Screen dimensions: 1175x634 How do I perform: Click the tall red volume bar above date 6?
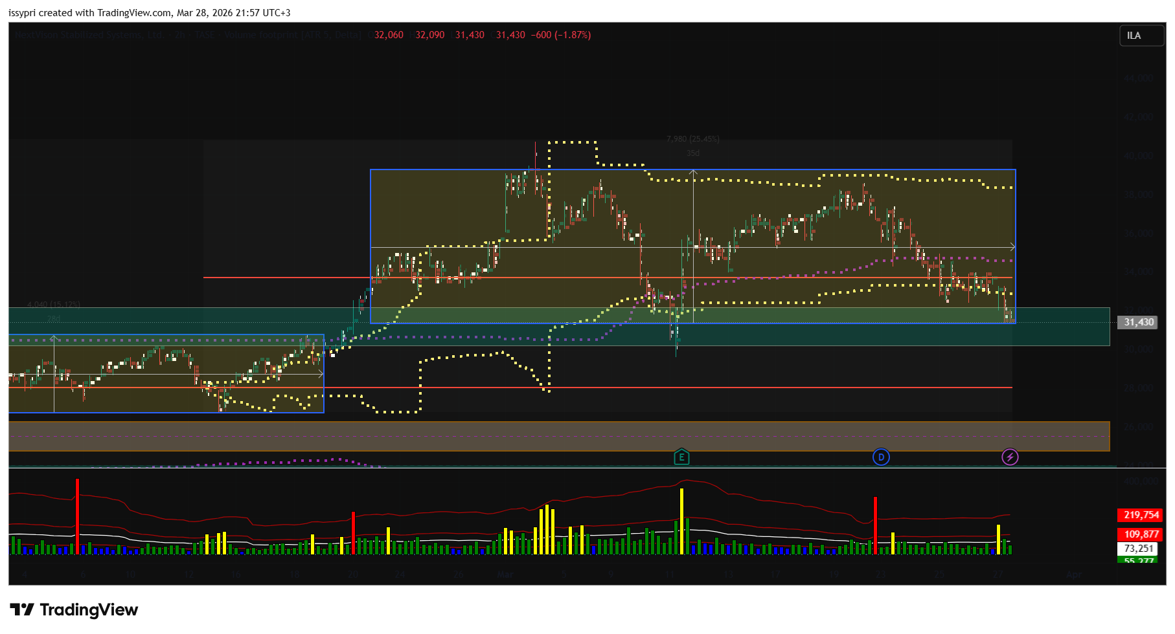tap(77, 516)
